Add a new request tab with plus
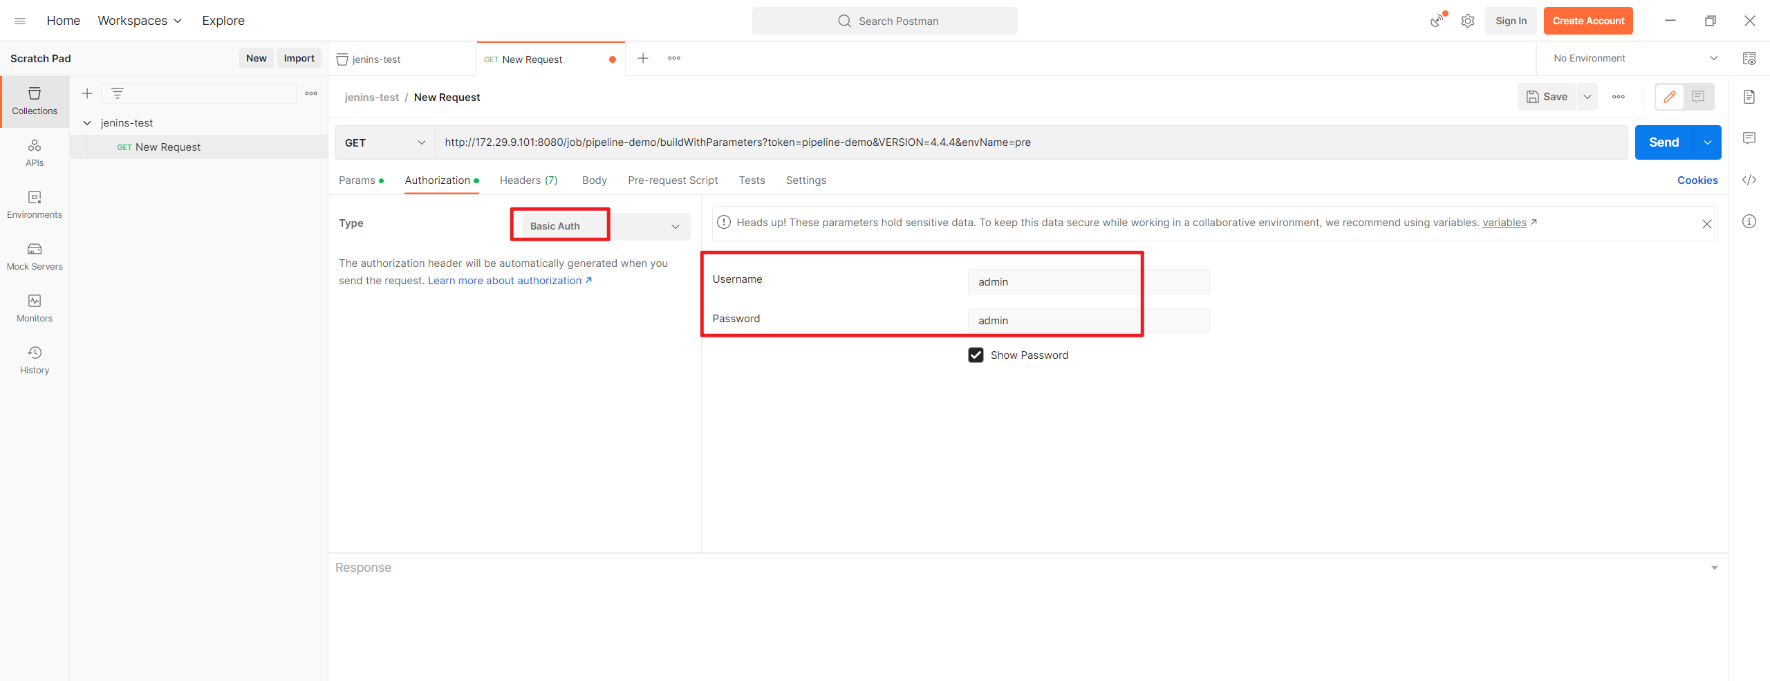 pos(643,58)
